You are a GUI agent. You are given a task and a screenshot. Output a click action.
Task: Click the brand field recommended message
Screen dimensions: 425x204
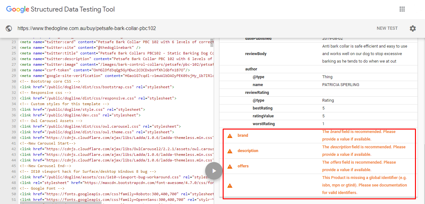pos(359,135)
